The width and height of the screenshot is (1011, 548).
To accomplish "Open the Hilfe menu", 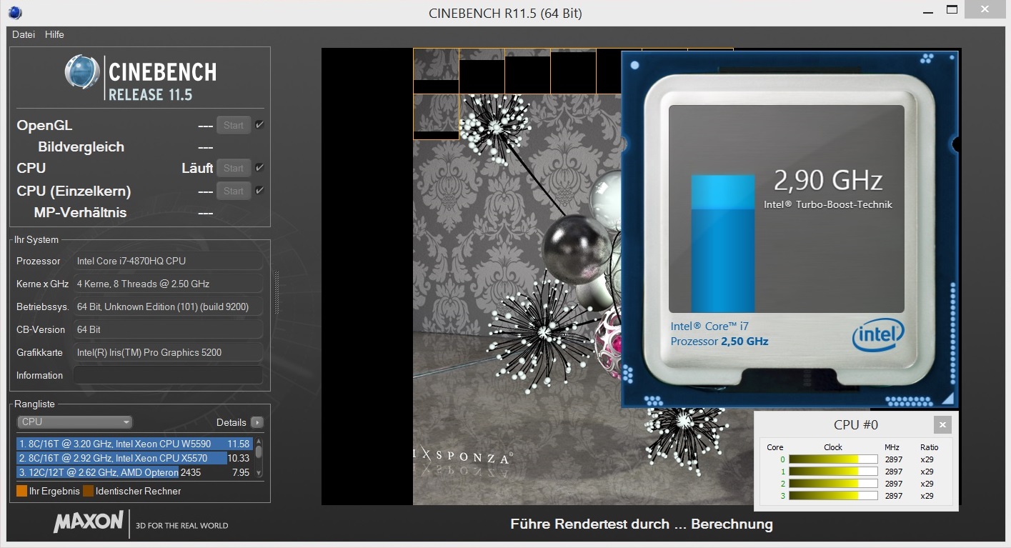I will [54, 34].
